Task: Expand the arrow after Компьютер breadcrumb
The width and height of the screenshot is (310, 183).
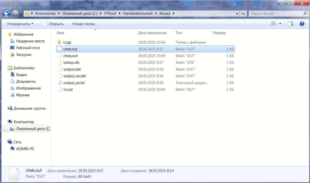Action: coord(59,13)
